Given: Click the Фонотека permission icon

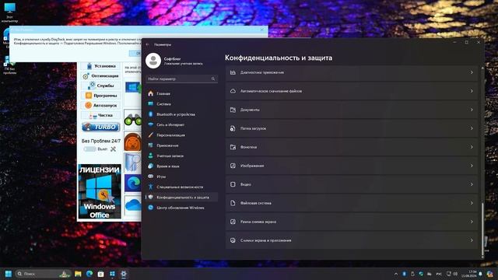Looking at the screenshot, I should [233, 147].
